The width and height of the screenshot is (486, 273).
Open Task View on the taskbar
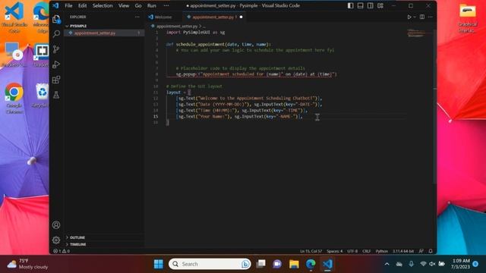coord(261,264)
